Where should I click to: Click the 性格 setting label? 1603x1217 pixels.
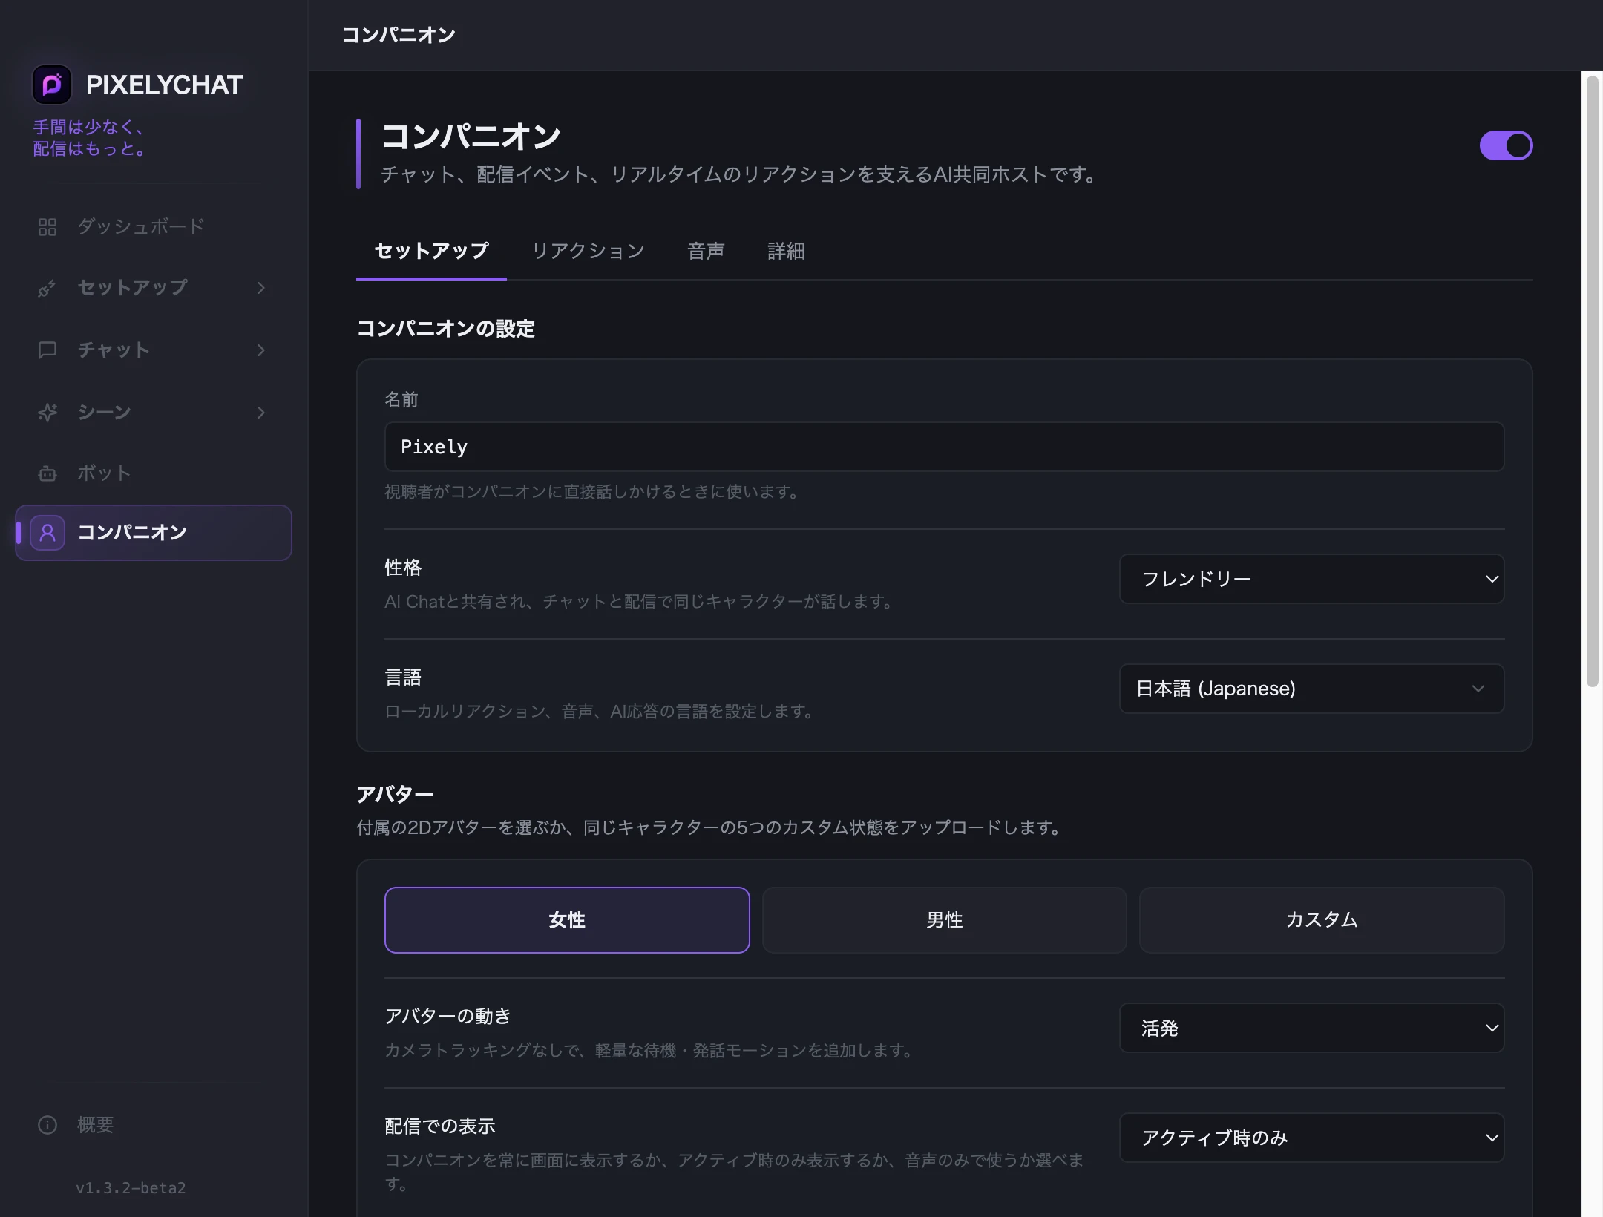coord(403,568)
